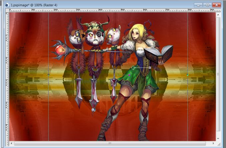Click the horizontal scrollbar right arrow

coord(213,143)
